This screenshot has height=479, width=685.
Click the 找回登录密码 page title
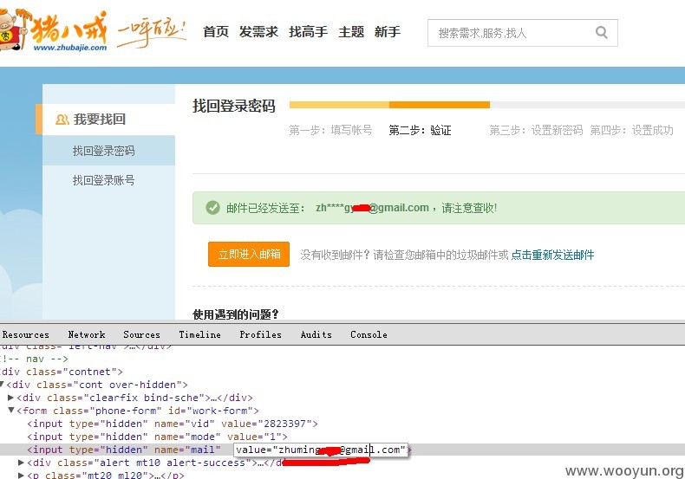tap(234, 106)
